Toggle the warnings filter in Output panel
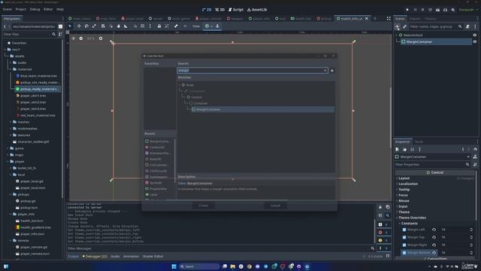Viewport: 481px width, 271px height. click(383, 240)
